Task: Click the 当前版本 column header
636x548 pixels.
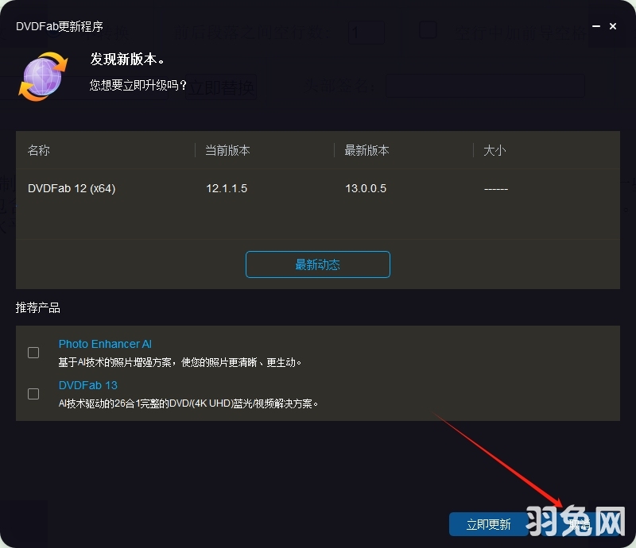Action: [227, 150]
